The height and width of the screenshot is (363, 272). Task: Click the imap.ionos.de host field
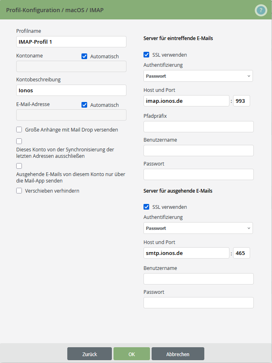point(186,100)
